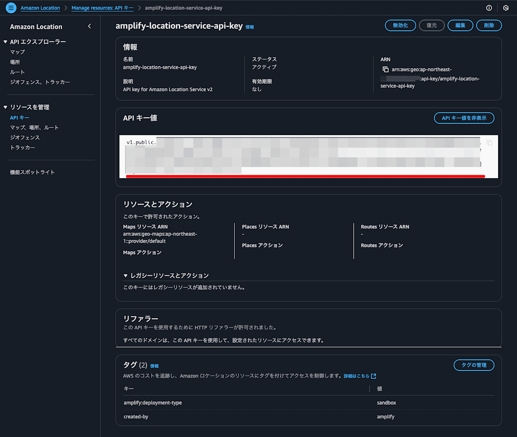Image resolution: width=517 pixels, height=437 pixels.
Task: Click the 復元 button
Action: (432, 25)
